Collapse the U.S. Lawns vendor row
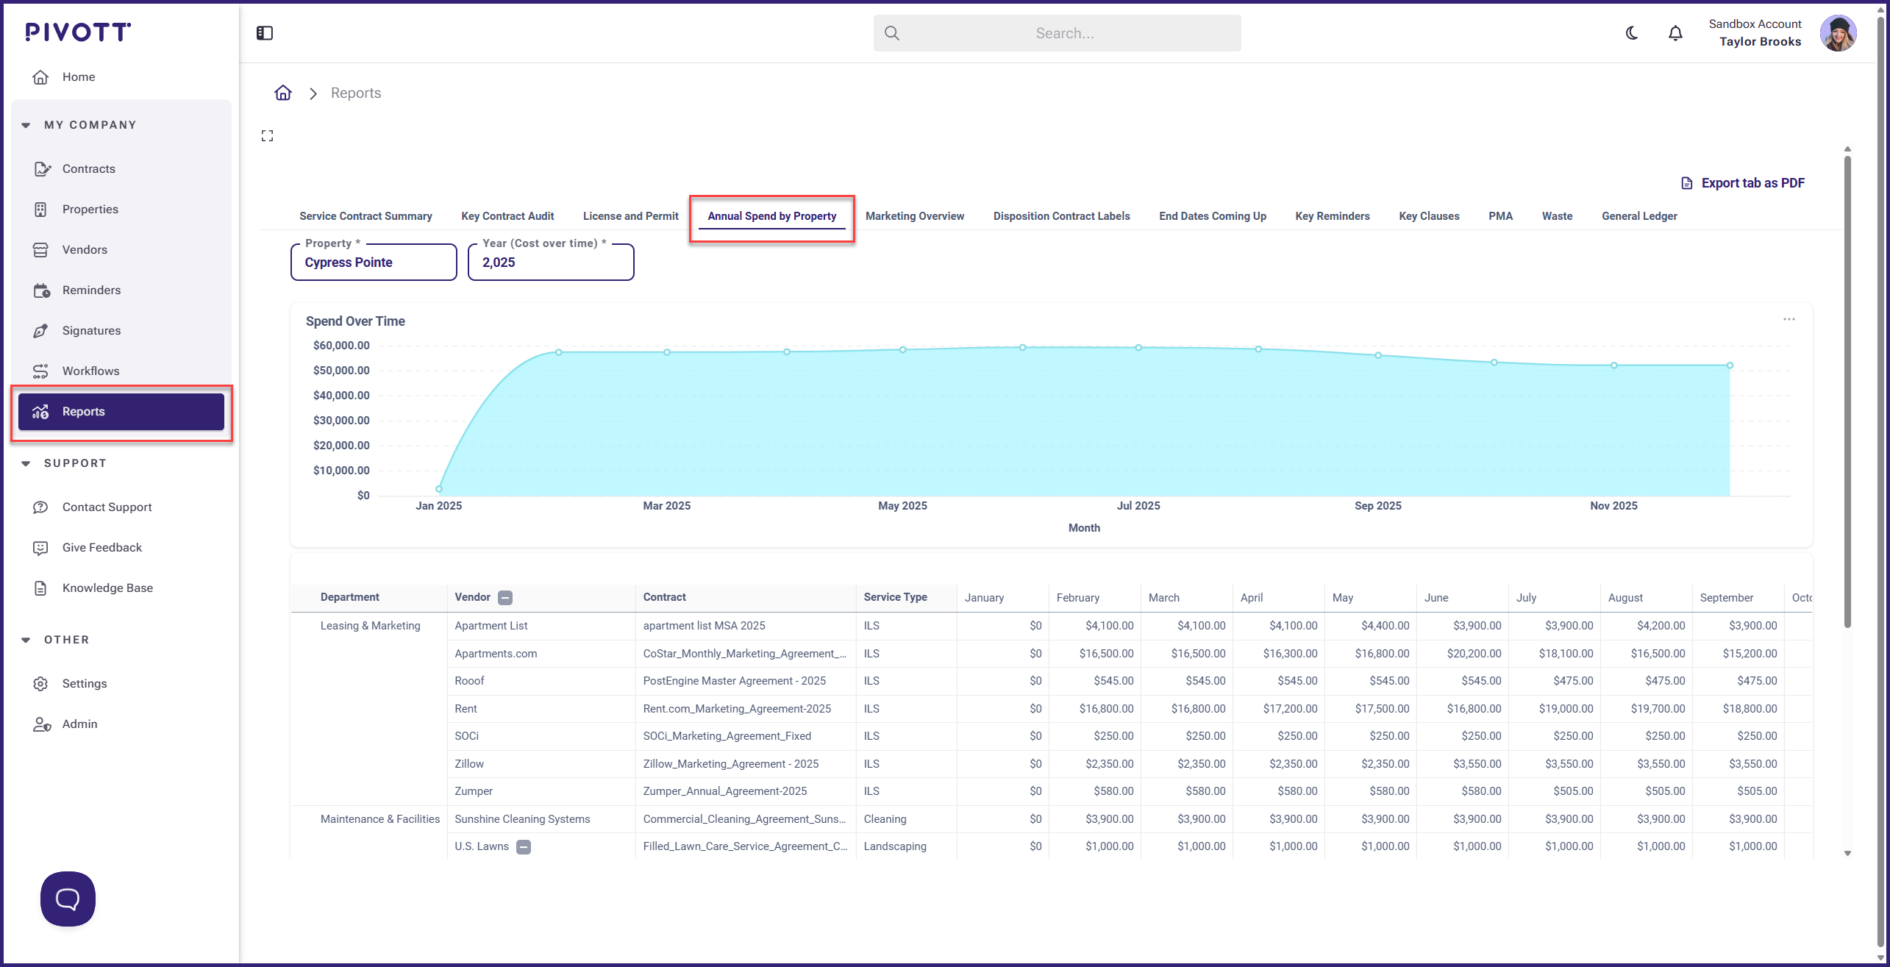This screenshot has height=967, width=1890. pyautogui.click(x=524, y=847)
